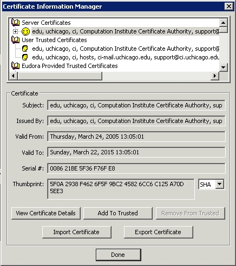Select the Eudora Provided Trusted Certificates item
This screenshot has height=266, width=236.
click(70, 66)
